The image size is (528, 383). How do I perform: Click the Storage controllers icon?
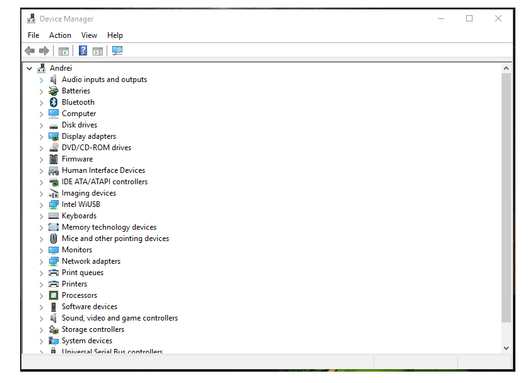click(x=54, y=329)
